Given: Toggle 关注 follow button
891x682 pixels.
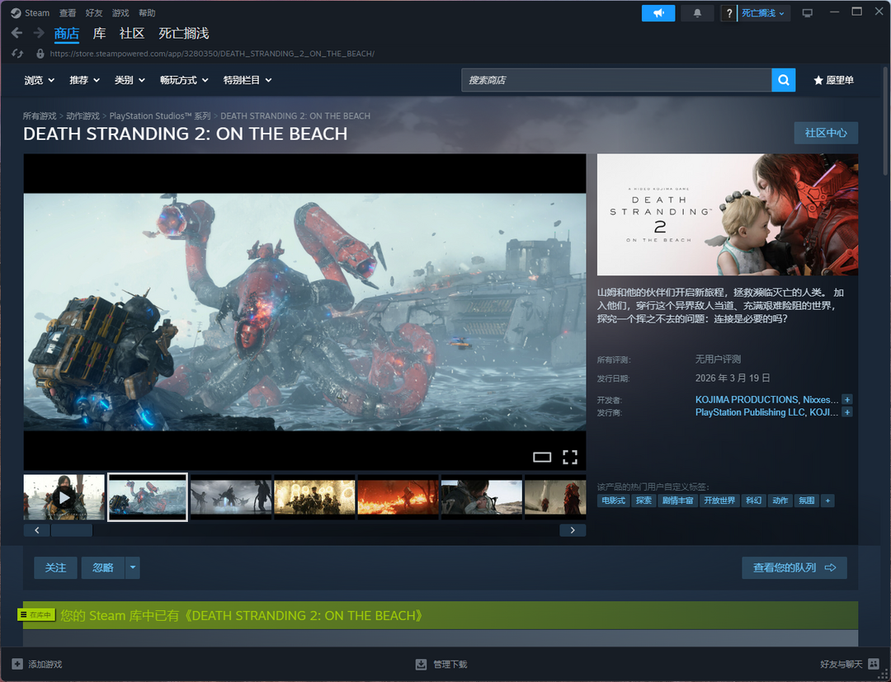Looking at the screenshot, I should (x=55, y=567).
